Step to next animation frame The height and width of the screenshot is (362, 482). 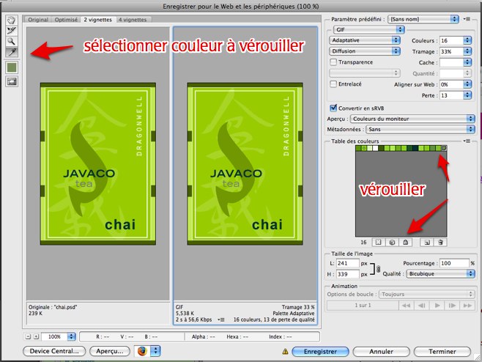(452, 306)
